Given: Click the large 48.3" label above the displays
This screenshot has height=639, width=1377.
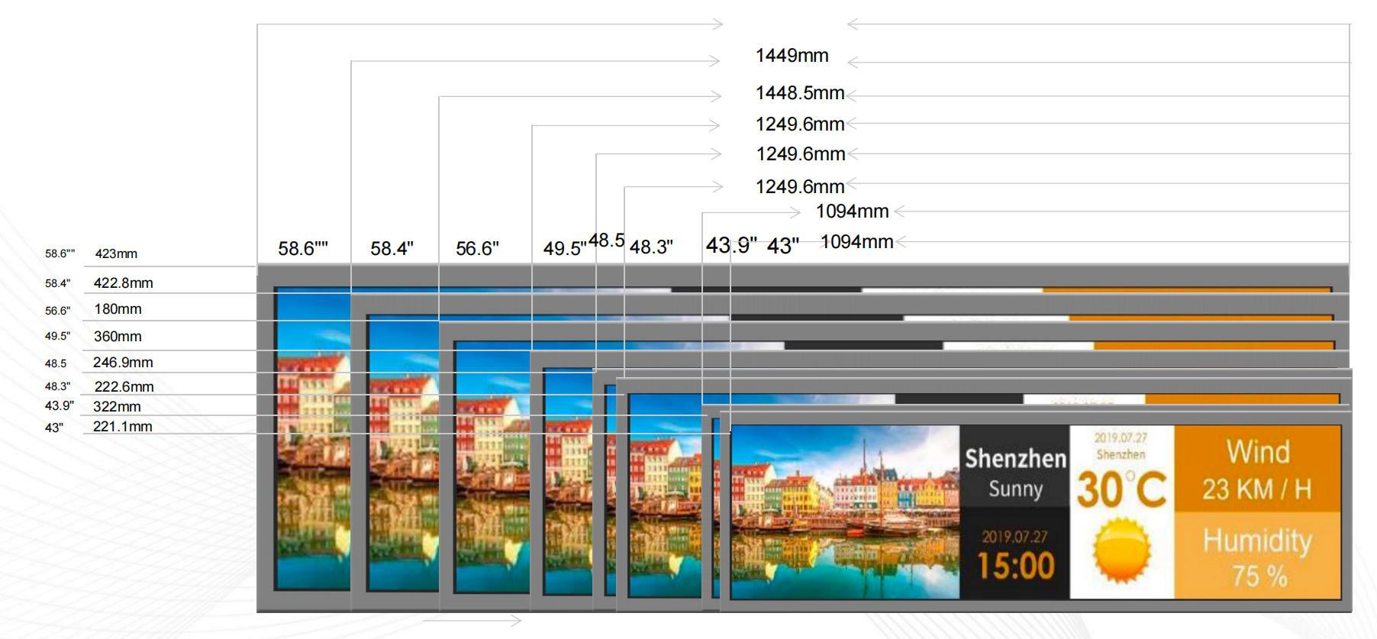Looking at the screenshot, I should [x=651, y=247].
